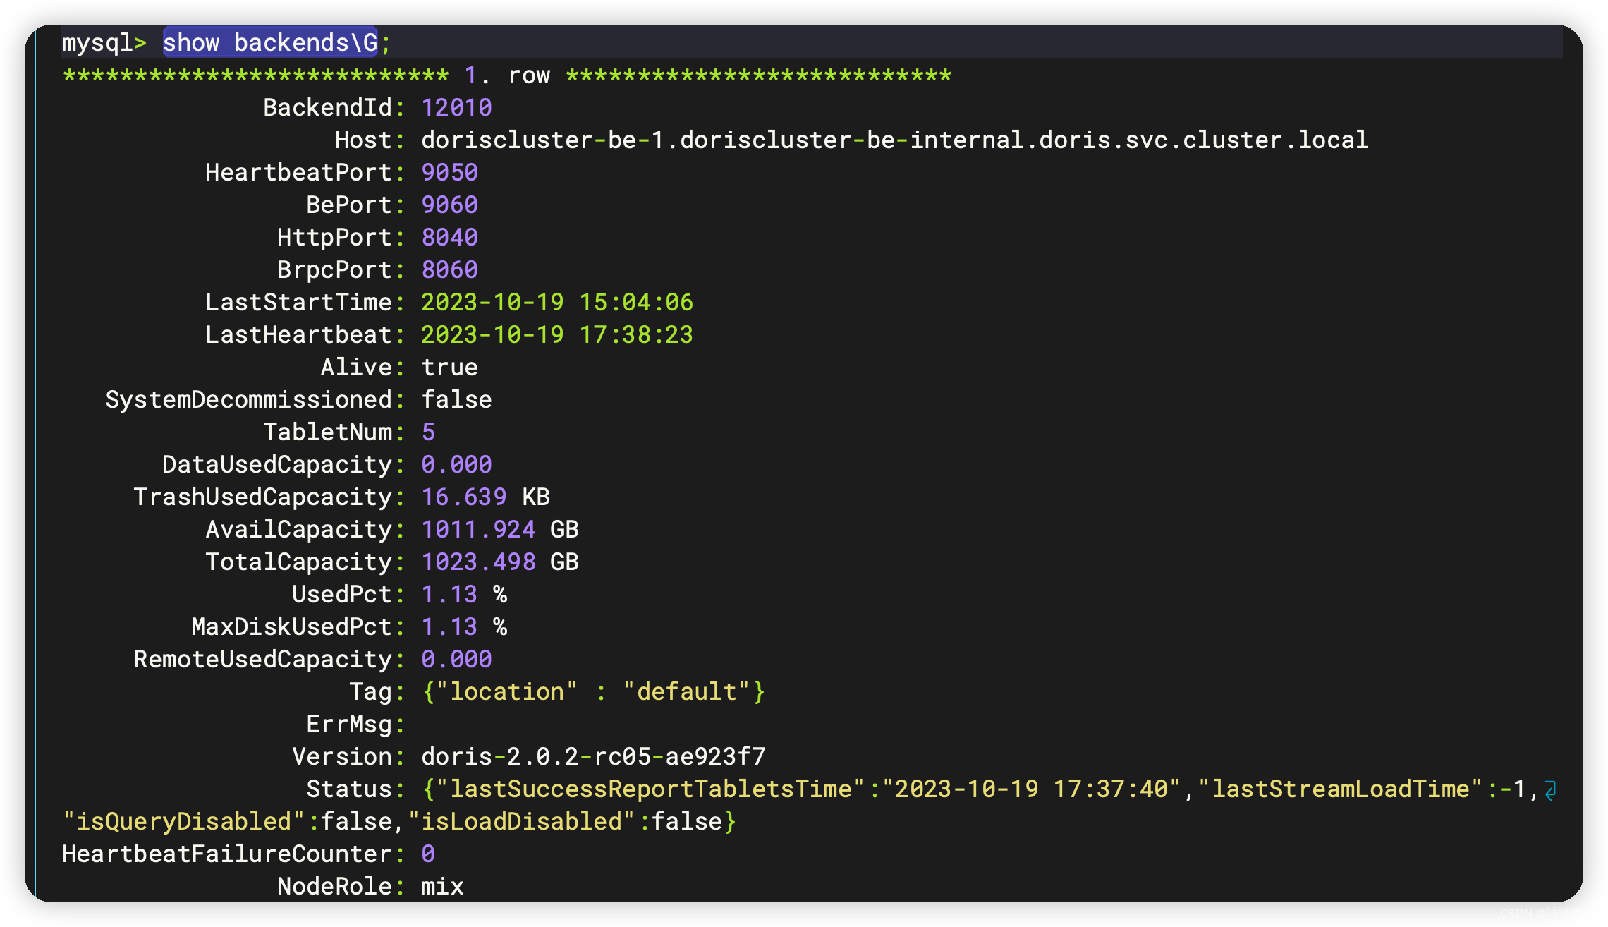This screenshot has width=1608, height=927.
Task: Click the NodeRole value 'mix'
Action: (x=442, y=887)
